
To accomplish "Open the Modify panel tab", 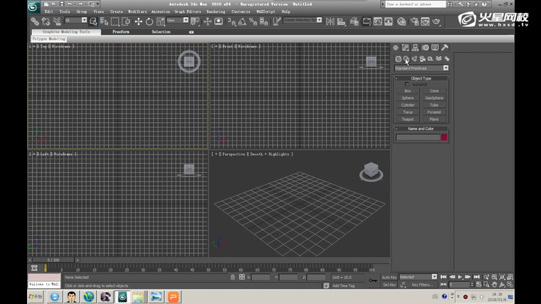I will point(406,48).
